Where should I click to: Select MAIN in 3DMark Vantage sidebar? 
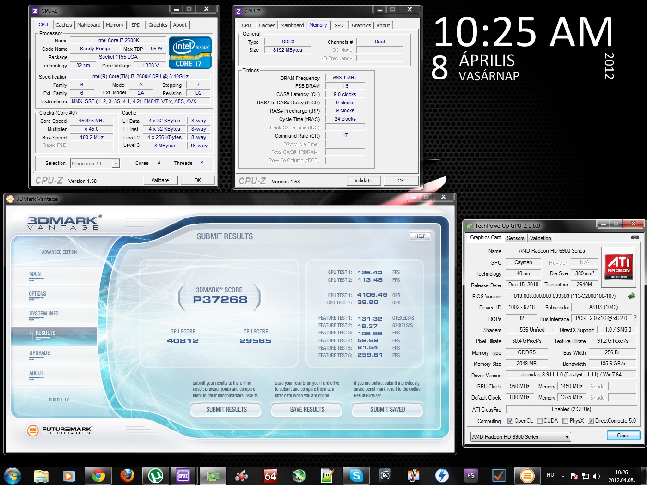pyautogui.click(x=35, y=274)
